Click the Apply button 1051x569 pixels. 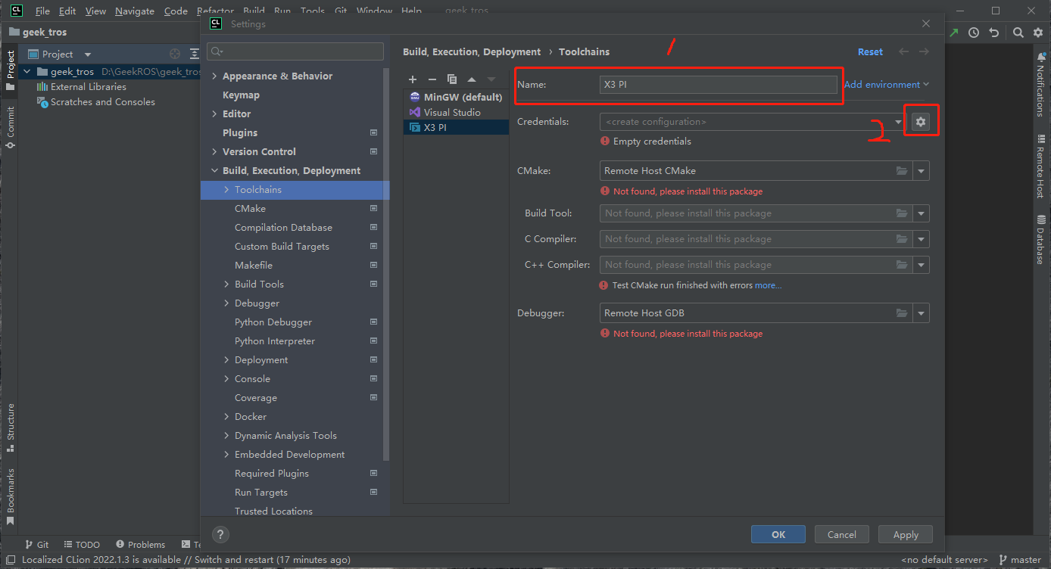[906, 534]
